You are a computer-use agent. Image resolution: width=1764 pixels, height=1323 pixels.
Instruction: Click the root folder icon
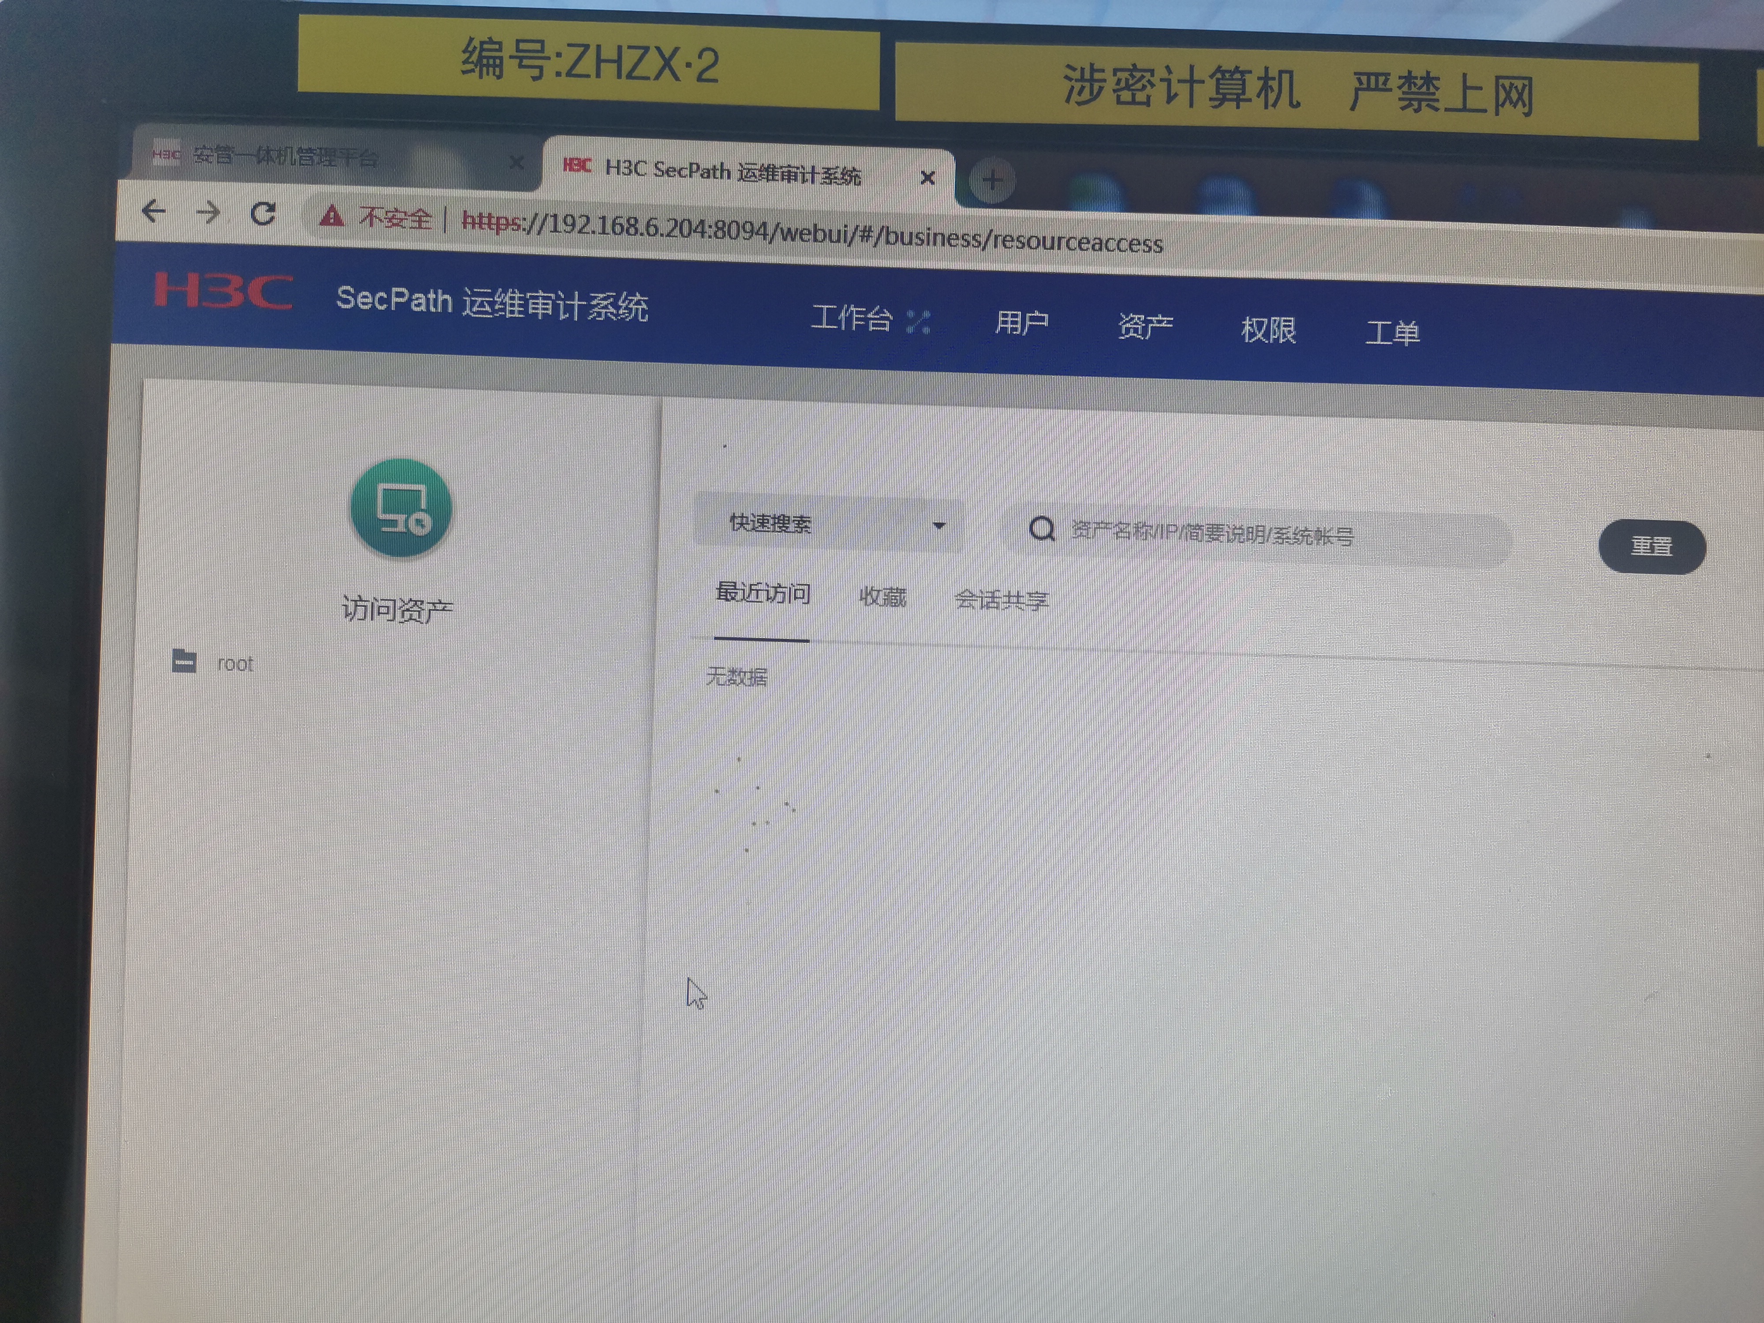184,661
